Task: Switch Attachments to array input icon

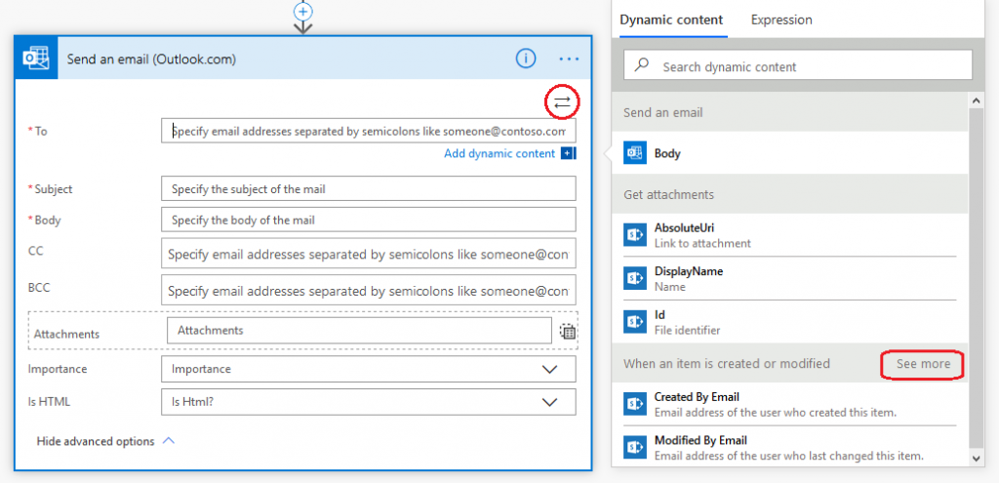Action: click(x=568, y=332)
